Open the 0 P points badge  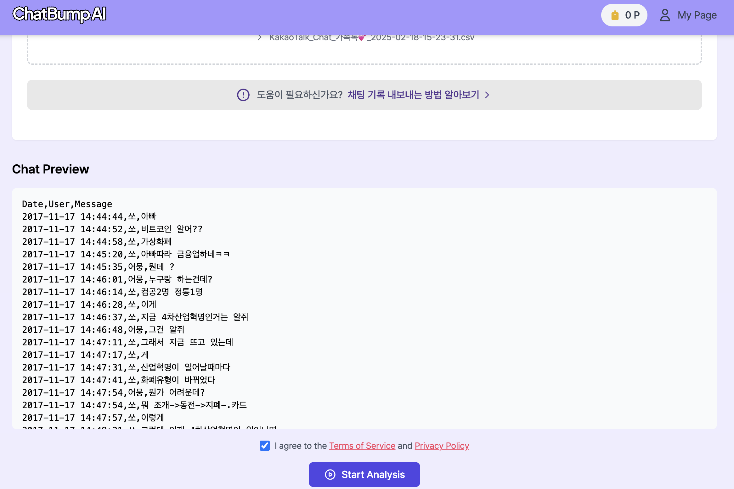pos(624,15)
